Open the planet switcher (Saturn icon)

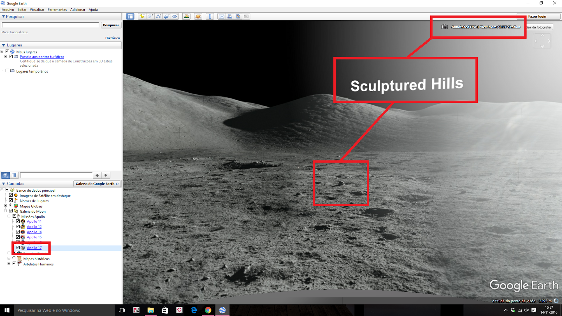pos(198,17)
